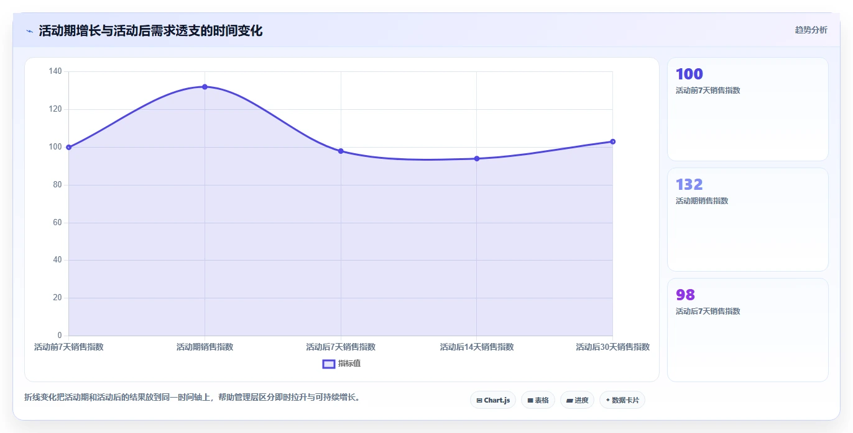Image resolution: width=853 pixels, height=433 pixels.
Task: Click the 98 value in the third card
Action: coord(685,295)
